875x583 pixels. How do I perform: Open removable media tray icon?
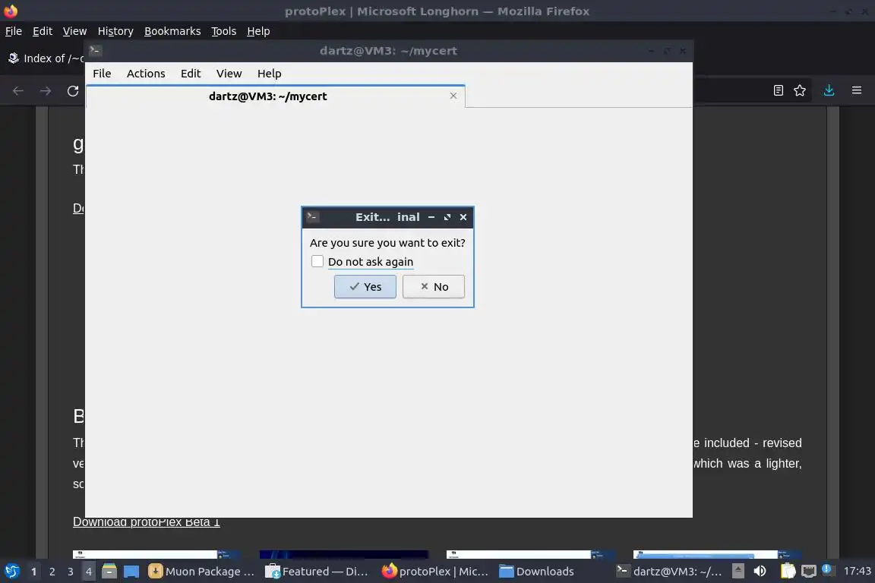pyautogui.click(x=738, y=571)
